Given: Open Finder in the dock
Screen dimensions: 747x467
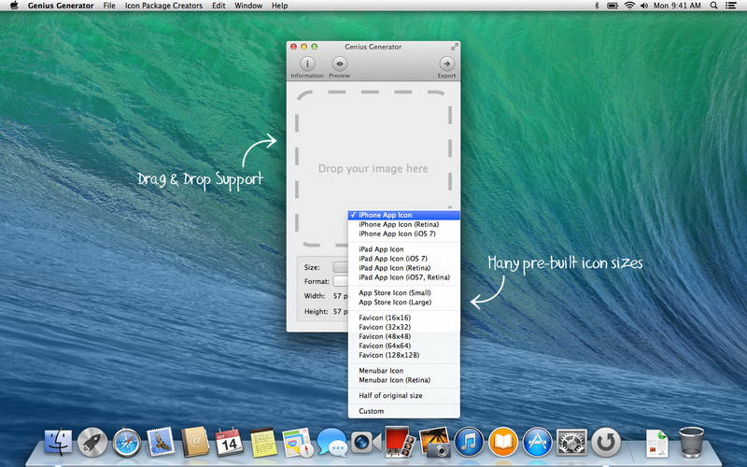Looking at the screenshot, I should click(59, 441).
